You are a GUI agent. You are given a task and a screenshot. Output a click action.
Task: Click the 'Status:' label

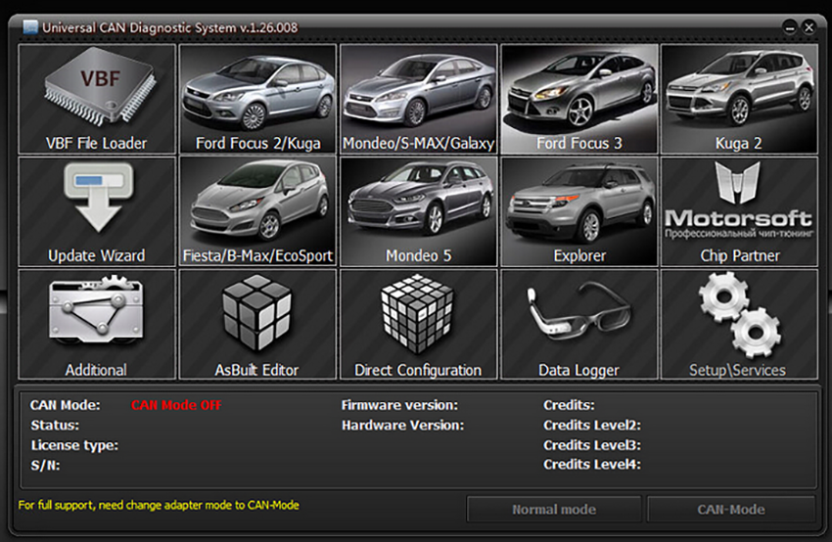(55, 426)
